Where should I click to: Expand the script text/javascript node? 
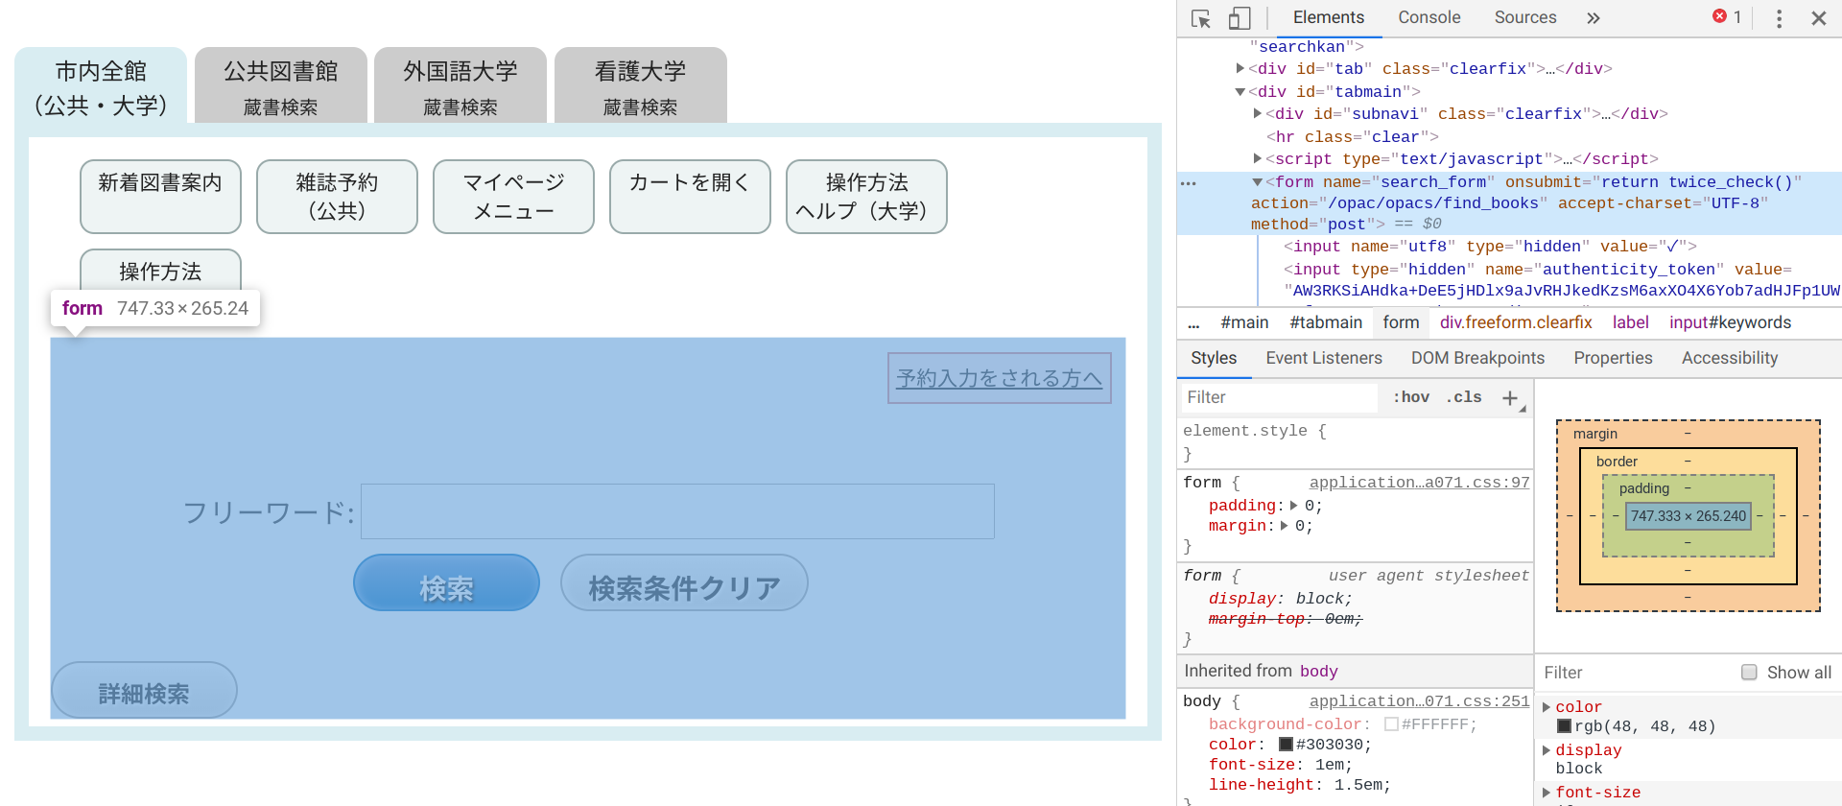[1258, 158]
